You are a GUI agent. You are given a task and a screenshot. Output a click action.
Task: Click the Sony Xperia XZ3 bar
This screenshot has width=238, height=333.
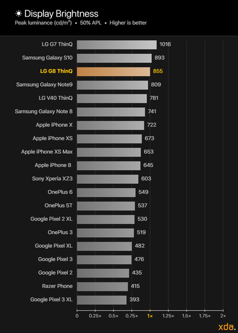point(107,179)
